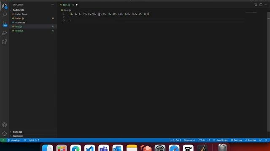270x151 pixels.
Task: Switch to the test.js editor tab
Action: tap(66, 5)
